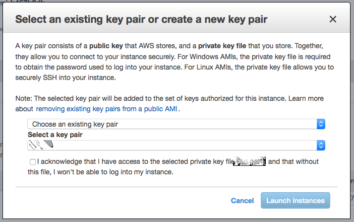Screen dimensions: 354x222
Task: Click the redacted key file name in the acknowledgment
Action: tap(250, 161)
